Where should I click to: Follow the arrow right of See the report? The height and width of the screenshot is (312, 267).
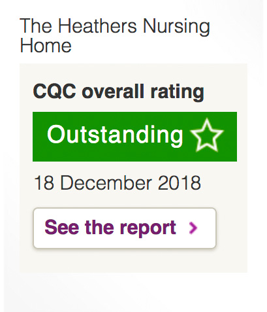click(193, 228)
